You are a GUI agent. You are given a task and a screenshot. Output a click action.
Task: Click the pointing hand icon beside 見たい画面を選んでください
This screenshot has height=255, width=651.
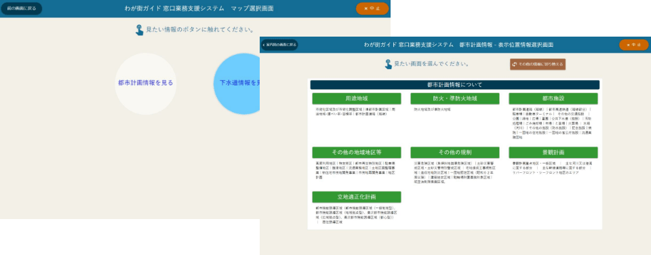pyautogui.click(x=388, y=64)
